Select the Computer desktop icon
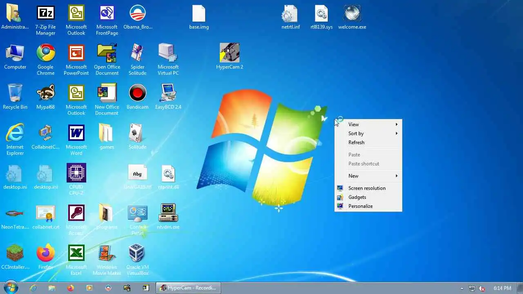 point(15,56)
